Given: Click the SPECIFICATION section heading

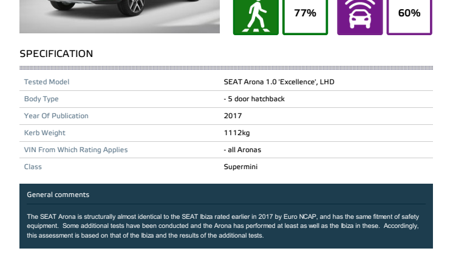Looking at the screenshot, I should coord(56,53).
